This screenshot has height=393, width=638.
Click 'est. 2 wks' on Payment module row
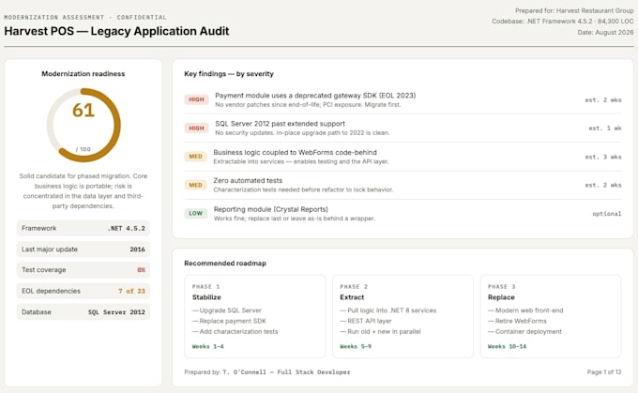[603, 100]
